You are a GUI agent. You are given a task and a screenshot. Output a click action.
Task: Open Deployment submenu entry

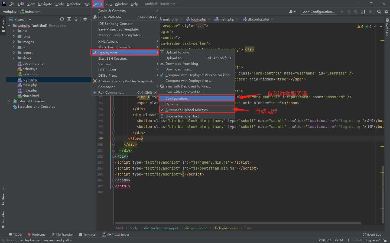[125, 53]
